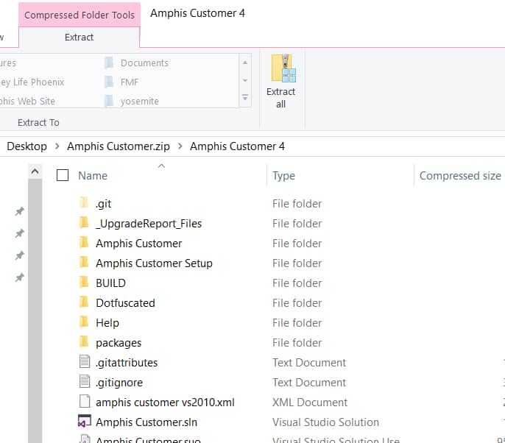The width and height of the screenshot is (505, 443).
Task: Select the Amphis Customer folder icon
Action: pos(84,243)
